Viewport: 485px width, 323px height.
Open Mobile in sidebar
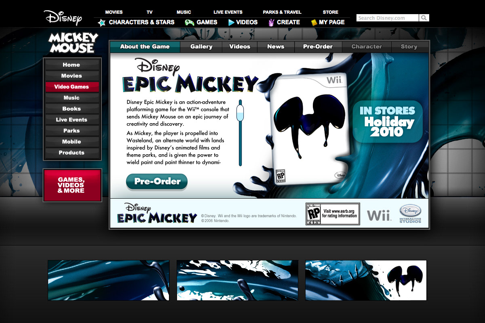[x=72, y=142]
